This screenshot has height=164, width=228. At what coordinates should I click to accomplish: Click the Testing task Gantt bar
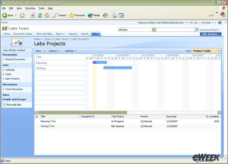click(x=118, y=68)
